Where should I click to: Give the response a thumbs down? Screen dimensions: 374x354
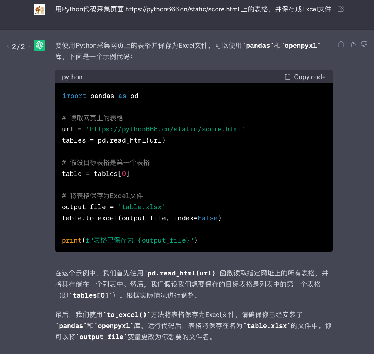(364, 44)
